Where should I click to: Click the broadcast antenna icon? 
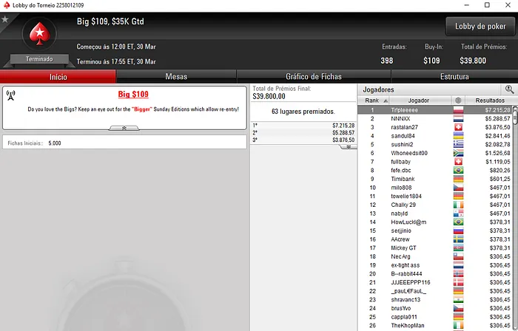coord(11,95)
